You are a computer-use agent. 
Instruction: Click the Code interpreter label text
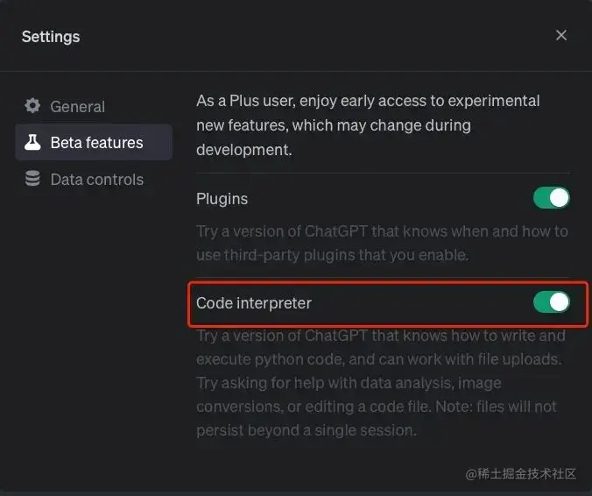[254, 303]
